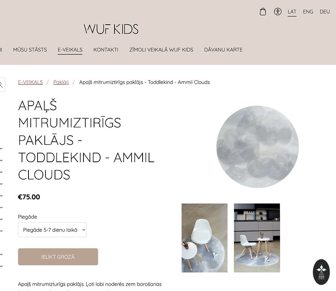Viewport: 336px width, 291px height.
Task: Go to the E-VEIKALS menu item
Action: point(70,50)
